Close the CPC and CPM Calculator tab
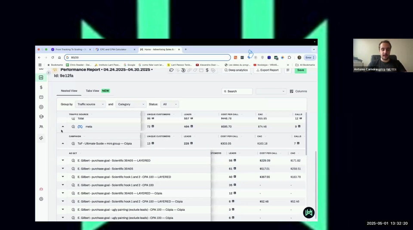 click(x=134, y=49)
